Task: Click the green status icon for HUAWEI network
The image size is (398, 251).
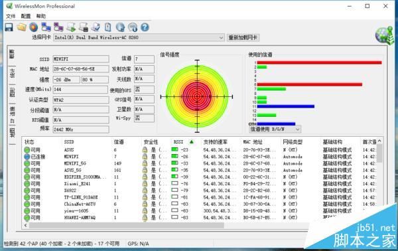Action: click(x=27, y=218)
